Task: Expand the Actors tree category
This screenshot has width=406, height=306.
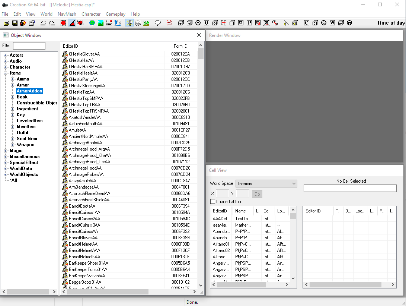Action: click(6, 56)
